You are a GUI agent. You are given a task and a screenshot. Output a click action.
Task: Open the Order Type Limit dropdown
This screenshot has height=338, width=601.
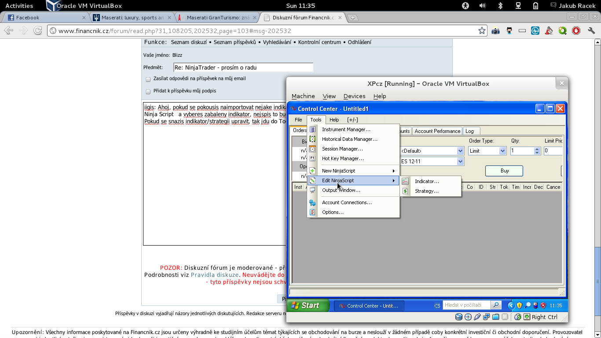(502, 151)
